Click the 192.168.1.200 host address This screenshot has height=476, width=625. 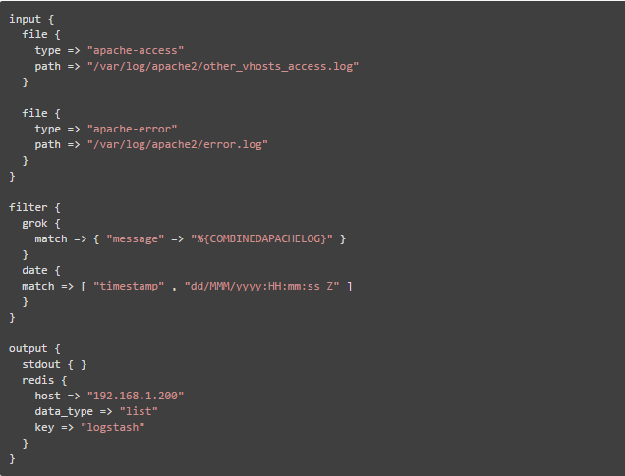point(136,396)
